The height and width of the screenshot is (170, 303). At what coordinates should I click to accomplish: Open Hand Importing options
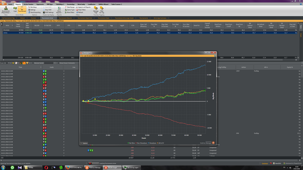pyautogui.click(x=35, y=13)
